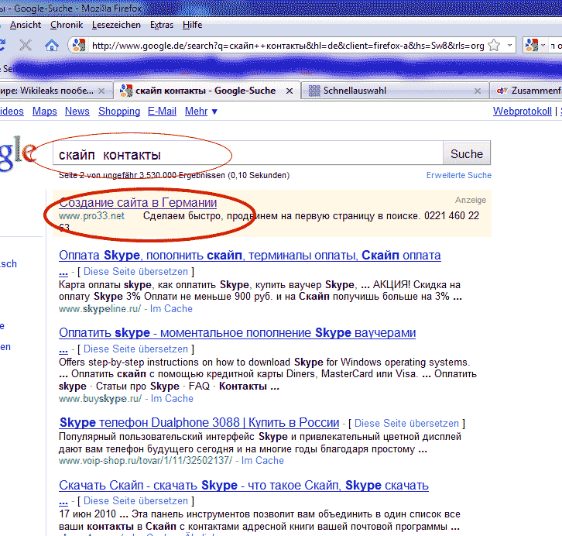Viewport: 562px width, 536px height.
Task: Open the Hilfe menu
Action: click(x=192, y=25)
